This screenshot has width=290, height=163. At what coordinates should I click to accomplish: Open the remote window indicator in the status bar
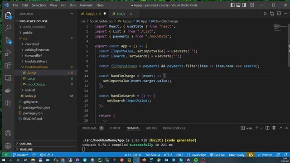pos(6,155)
